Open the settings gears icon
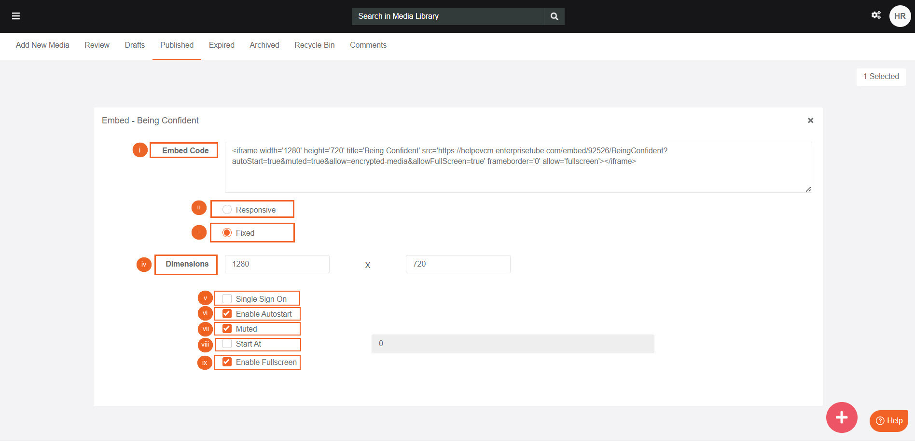915x443 pixels. point(876,15)
